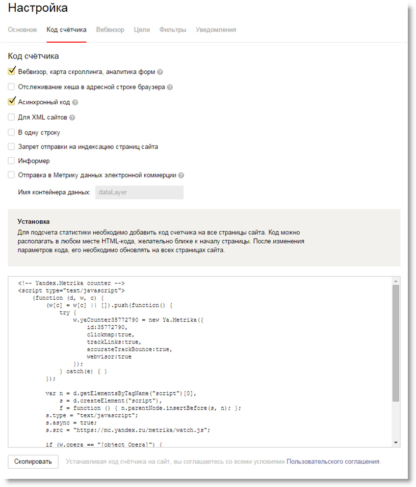The image size is (416, 487).
Task: Go to the Цели tab
Action: pyautogui.click(x=142, y=30)
